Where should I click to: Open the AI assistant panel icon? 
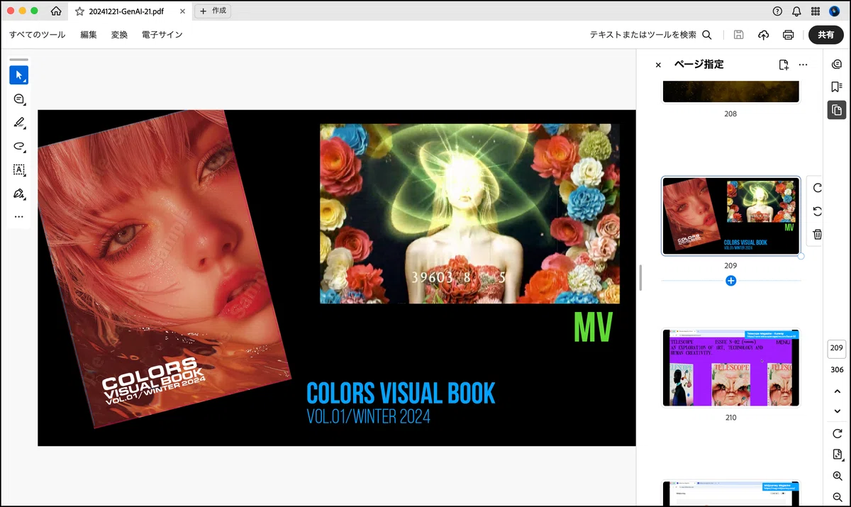click(x=837, y=64)
